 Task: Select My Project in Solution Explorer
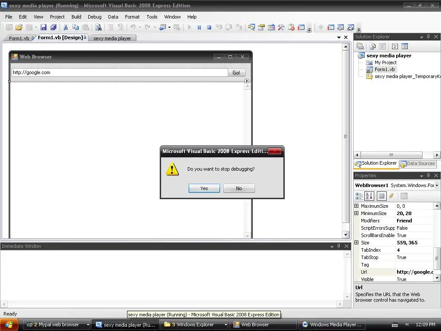click(385, 62)
